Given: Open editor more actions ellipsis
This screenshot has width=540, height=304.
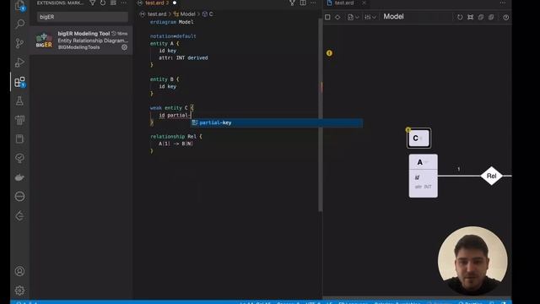Looking at the screenshot, I should (x=313, y=3).
